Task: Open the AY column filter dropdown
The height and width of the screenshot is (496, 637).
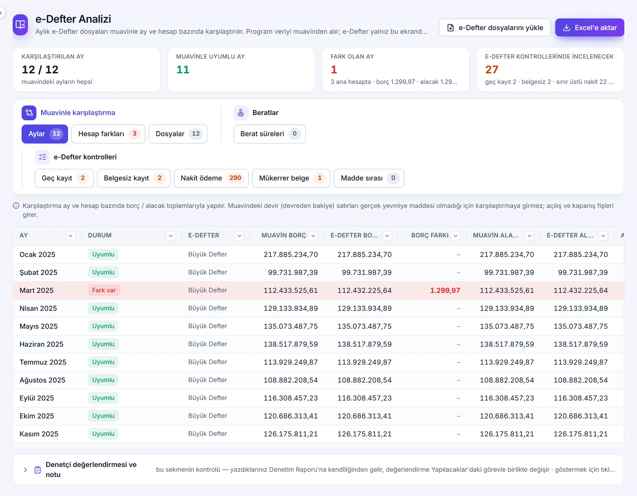Action: (x=70, y=235)
